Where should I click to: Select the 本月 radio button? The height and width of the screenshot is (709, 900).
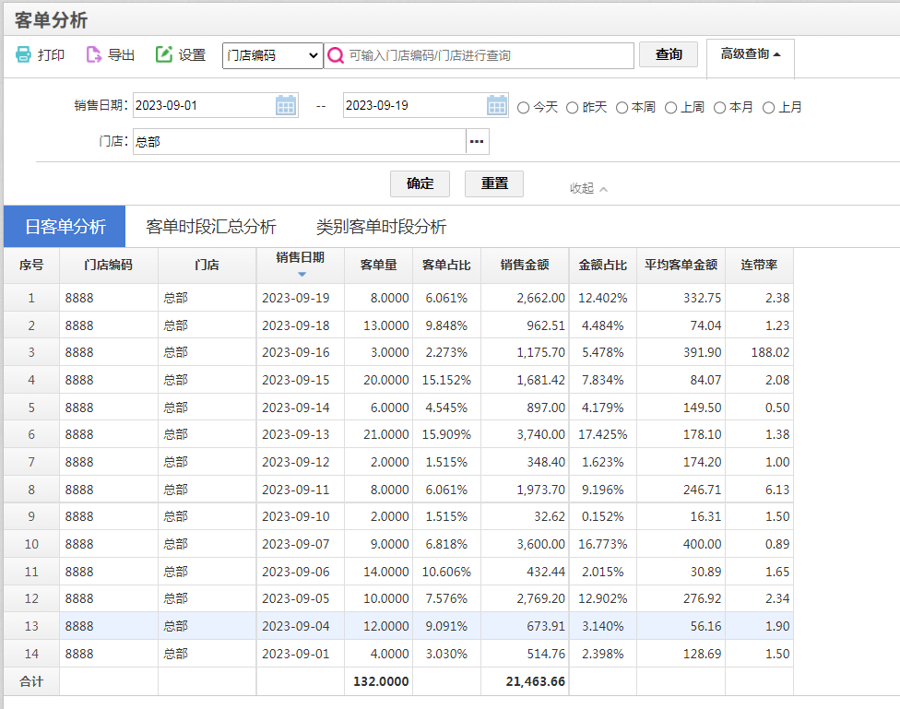[719, 107]
